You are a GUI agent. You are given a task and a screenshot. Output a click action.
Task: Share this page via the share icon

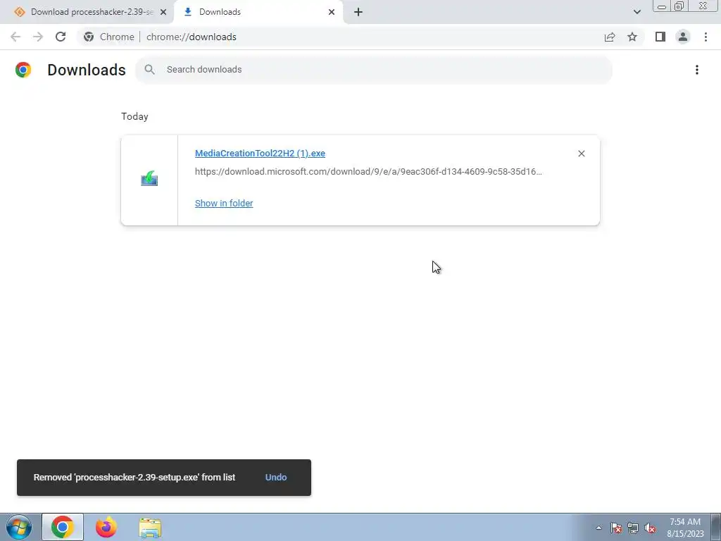610,37
